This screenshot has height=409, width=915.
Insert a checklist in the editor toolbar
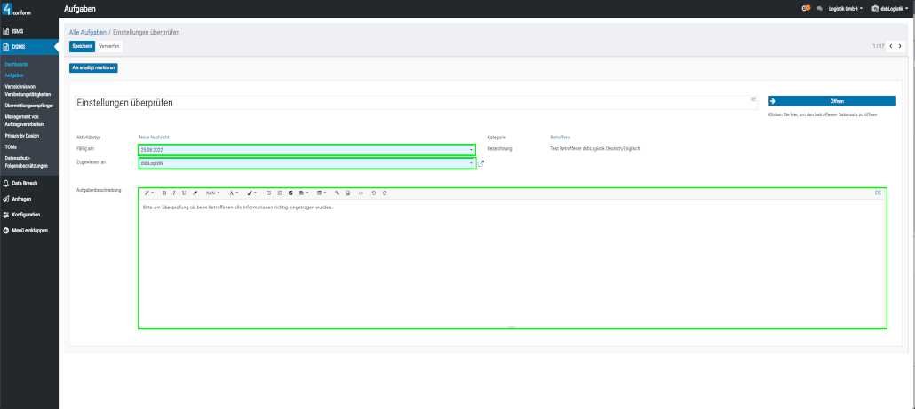point(290,193)
